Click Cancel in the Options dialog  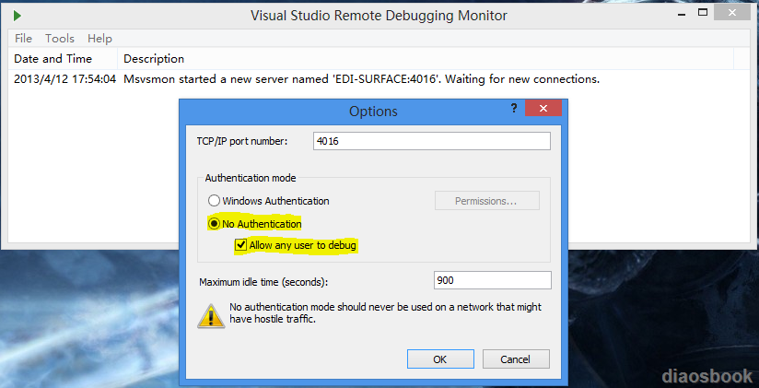[516, 359]
